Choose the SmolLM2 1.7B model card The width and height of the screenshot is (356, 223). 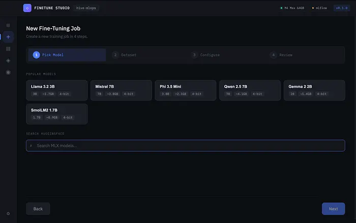[x=57, y=114]
